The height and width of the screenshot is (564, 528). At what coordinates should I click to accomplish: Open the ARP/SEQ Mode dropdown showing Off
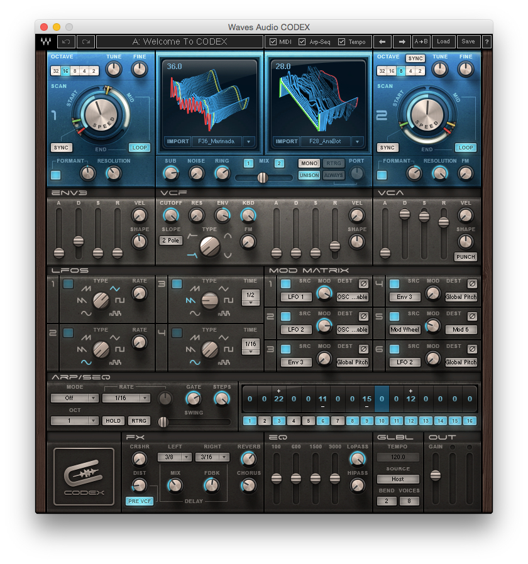coord(74,398)
